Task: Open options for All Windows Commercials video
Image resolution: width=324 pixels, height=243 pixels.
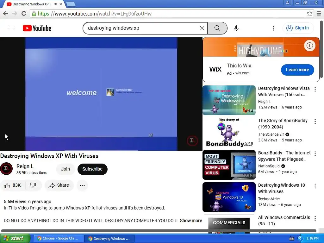Action: 315,218
